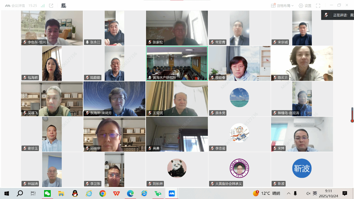Switch to Tencent Meeting taskbar icon

172,193
